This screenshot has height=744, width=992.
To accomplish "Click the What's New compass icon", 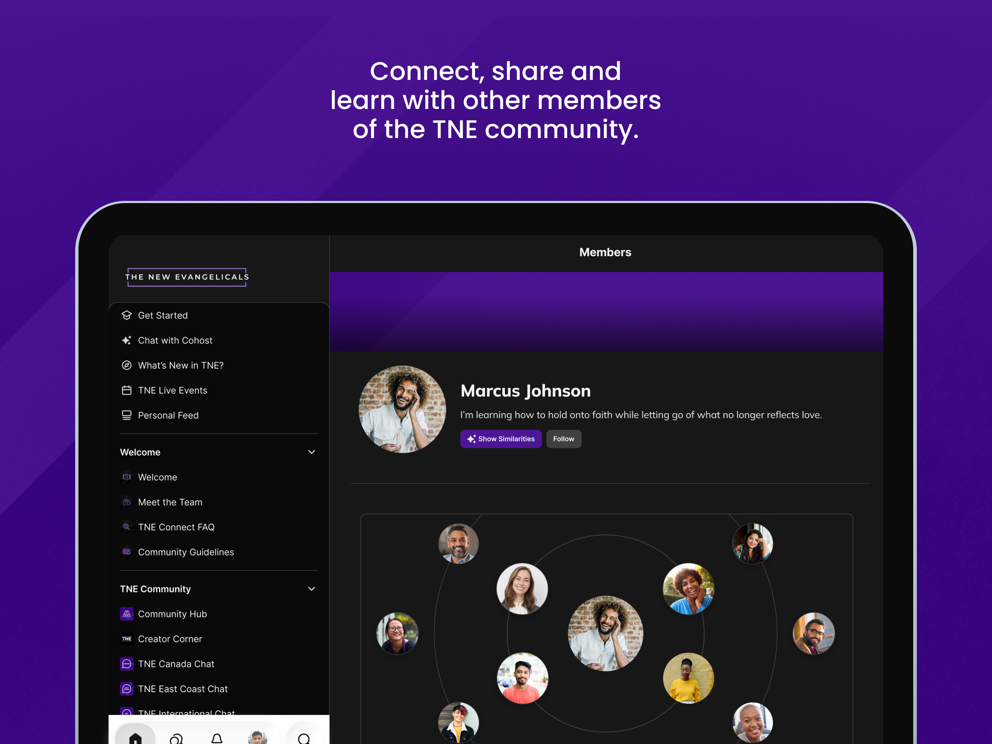I will (x=126, y=365).
